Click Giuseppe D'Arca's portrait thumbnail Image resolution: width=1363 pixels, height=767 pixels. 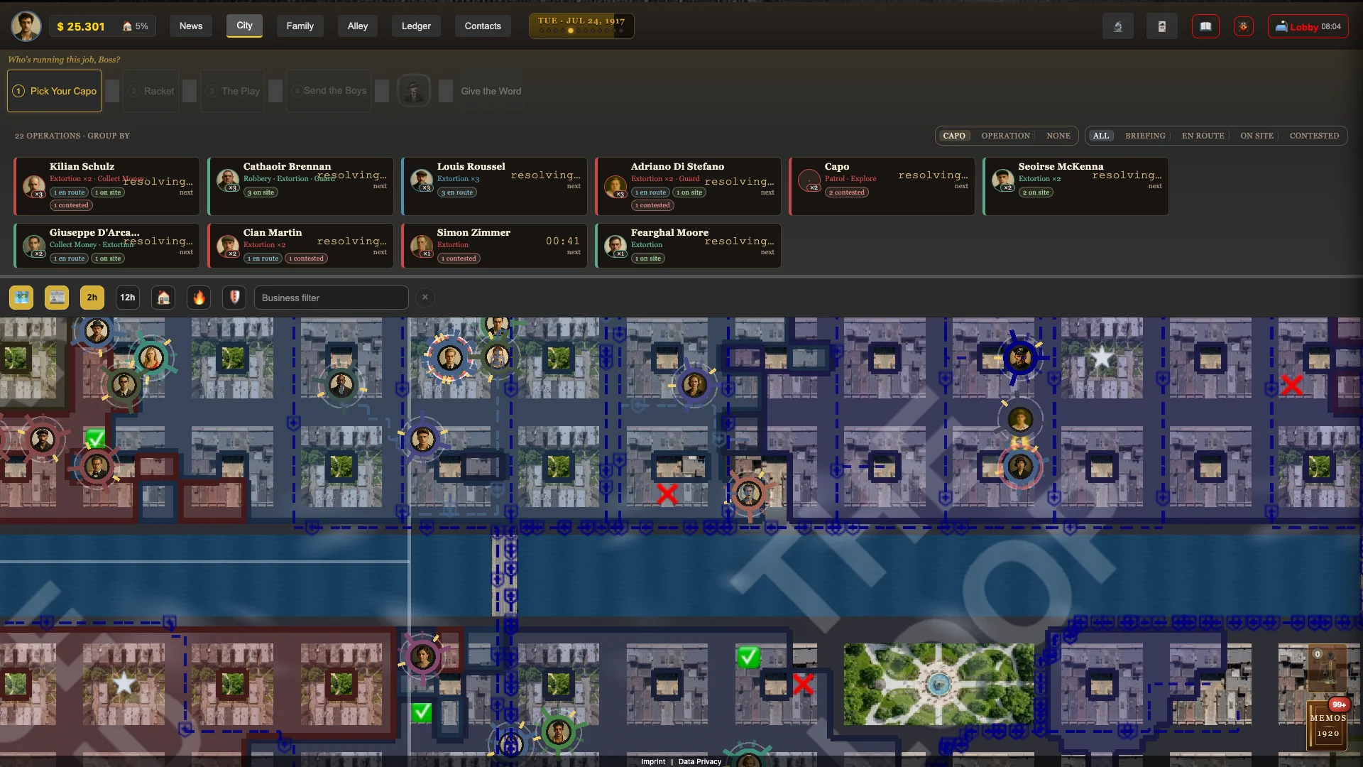34,246
